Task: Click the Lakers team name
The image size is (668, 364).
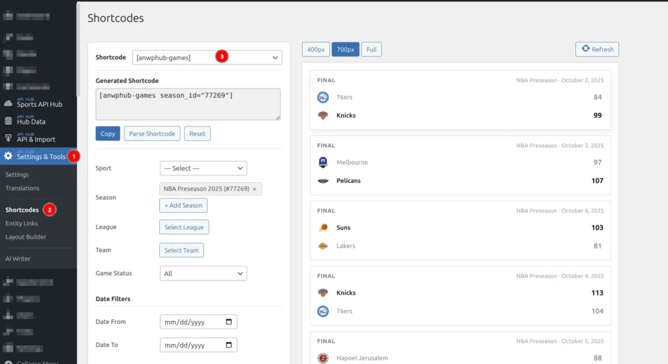Action: [346, 245]
